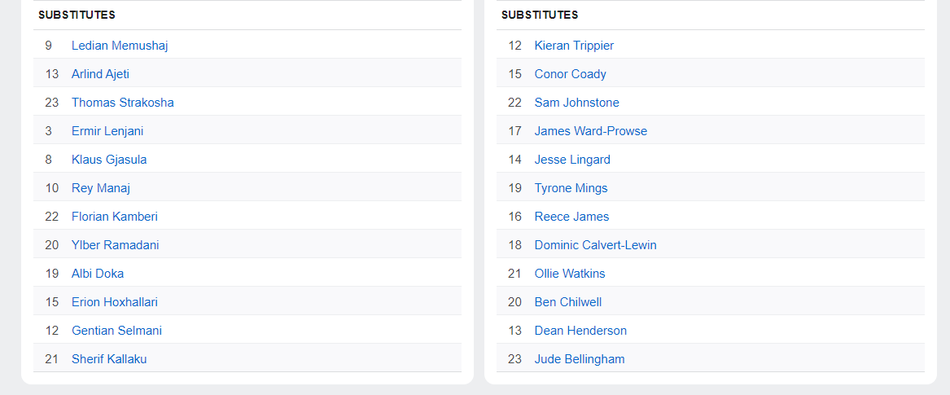This screenshot has height=395, width=950.
Task: Click on Jesse Lingard
Action: [572, 160]
